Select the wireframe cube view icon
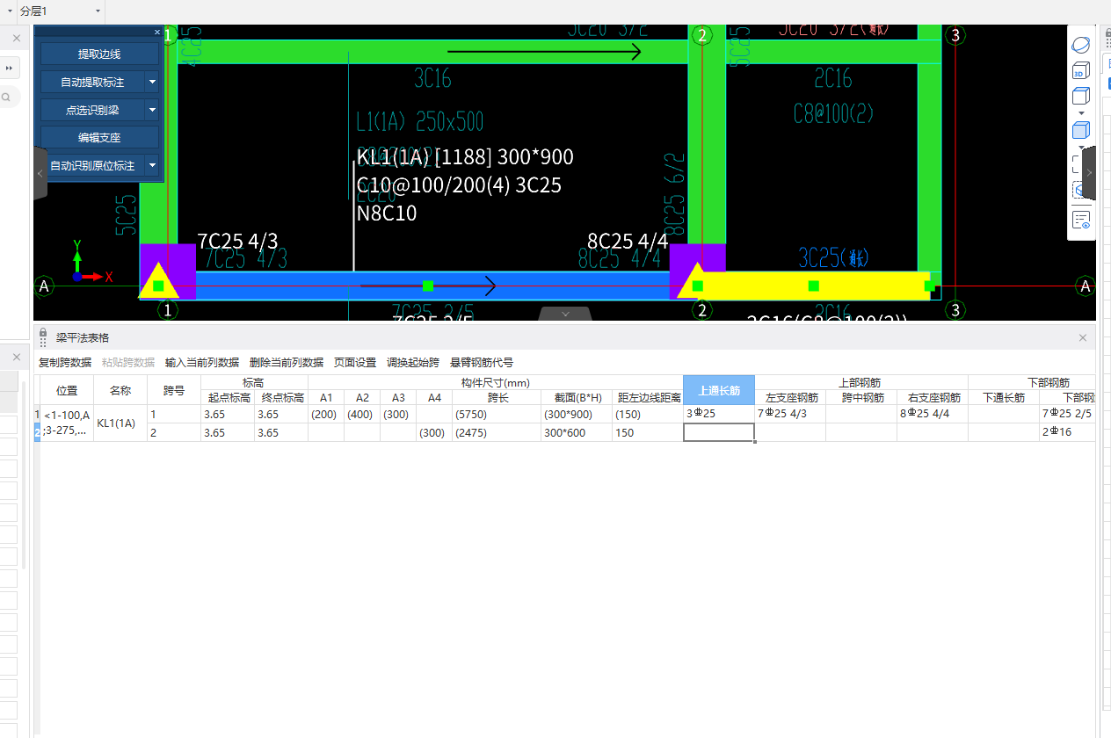 (x=1081, y=96)
